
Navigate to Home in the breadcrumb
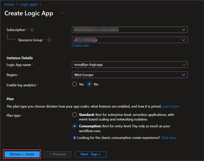tap(9, 4)
